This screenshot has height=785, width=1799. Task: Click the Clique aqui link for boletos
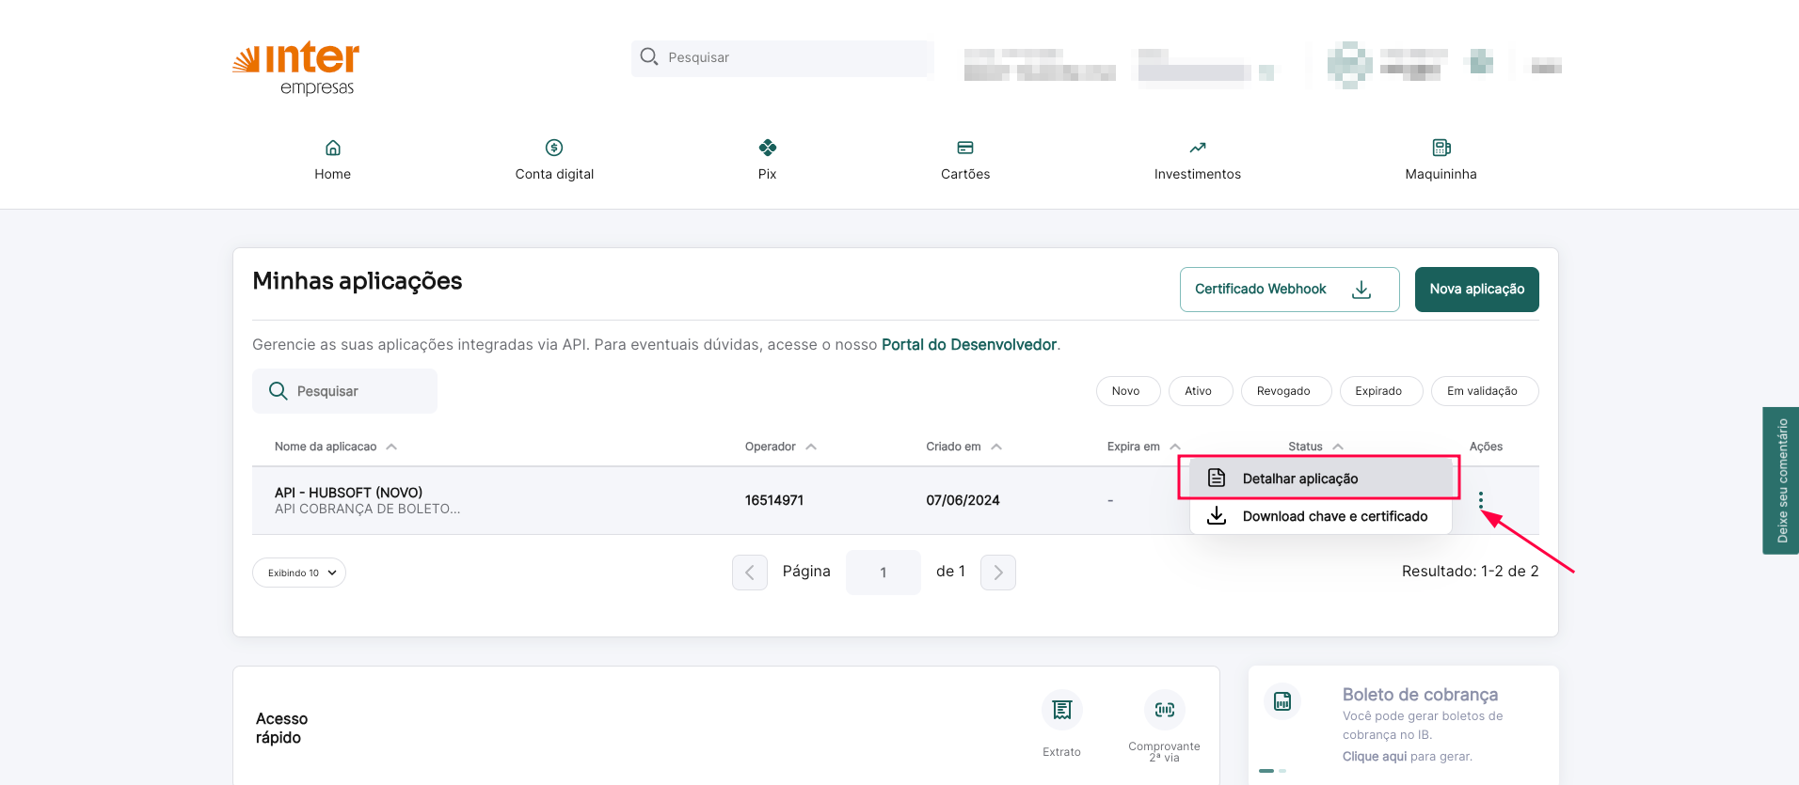[1375, 757]
